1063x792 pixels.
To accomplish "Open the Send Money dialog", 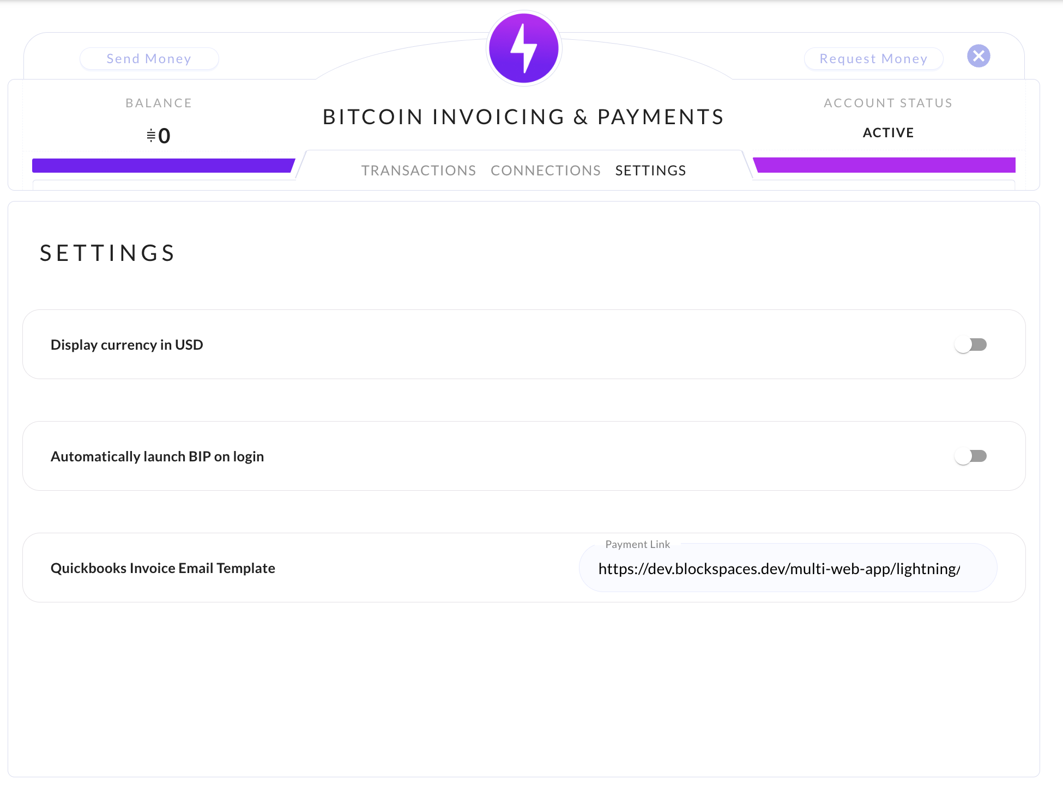I will tap(149, 59).
